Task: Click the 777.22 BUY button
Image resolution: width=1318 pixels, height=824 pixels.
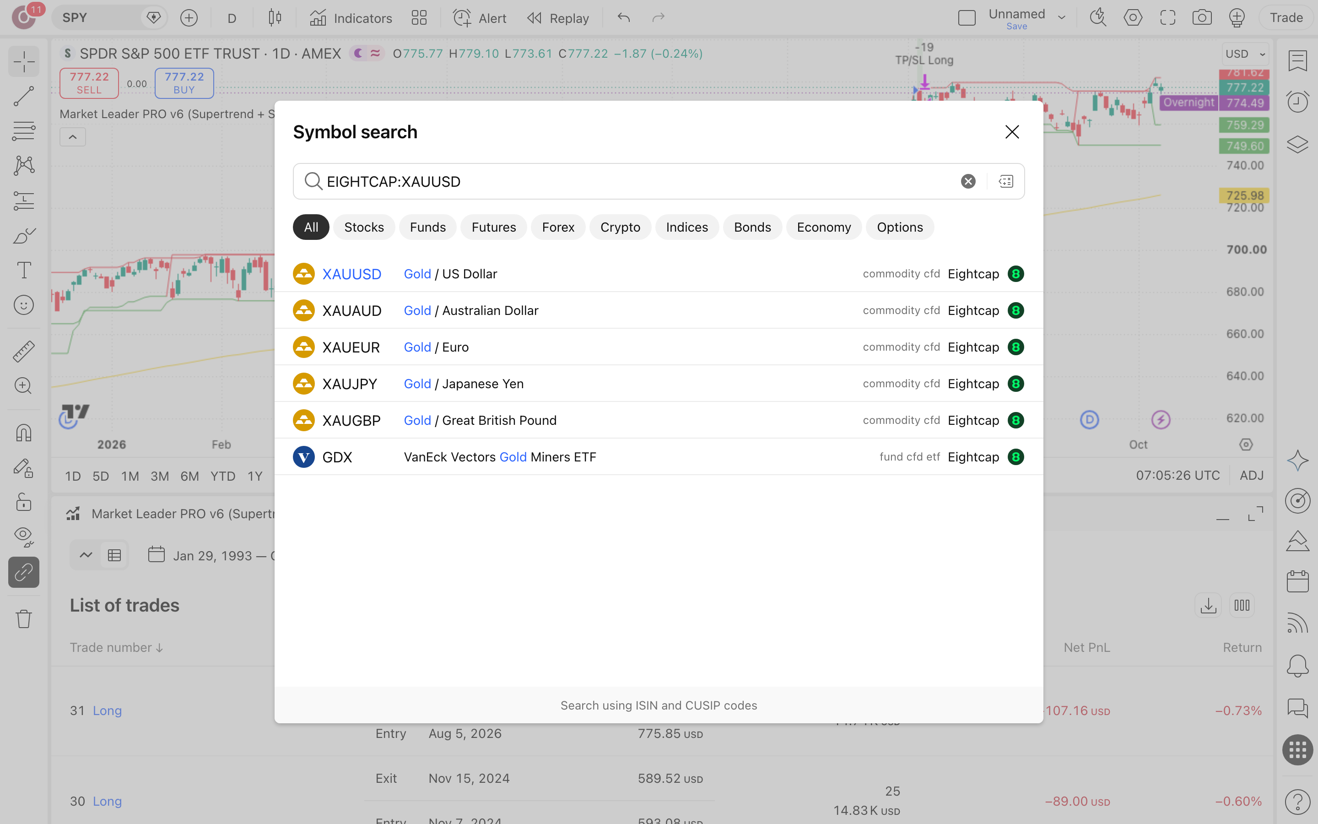Action: pos(184,83)
